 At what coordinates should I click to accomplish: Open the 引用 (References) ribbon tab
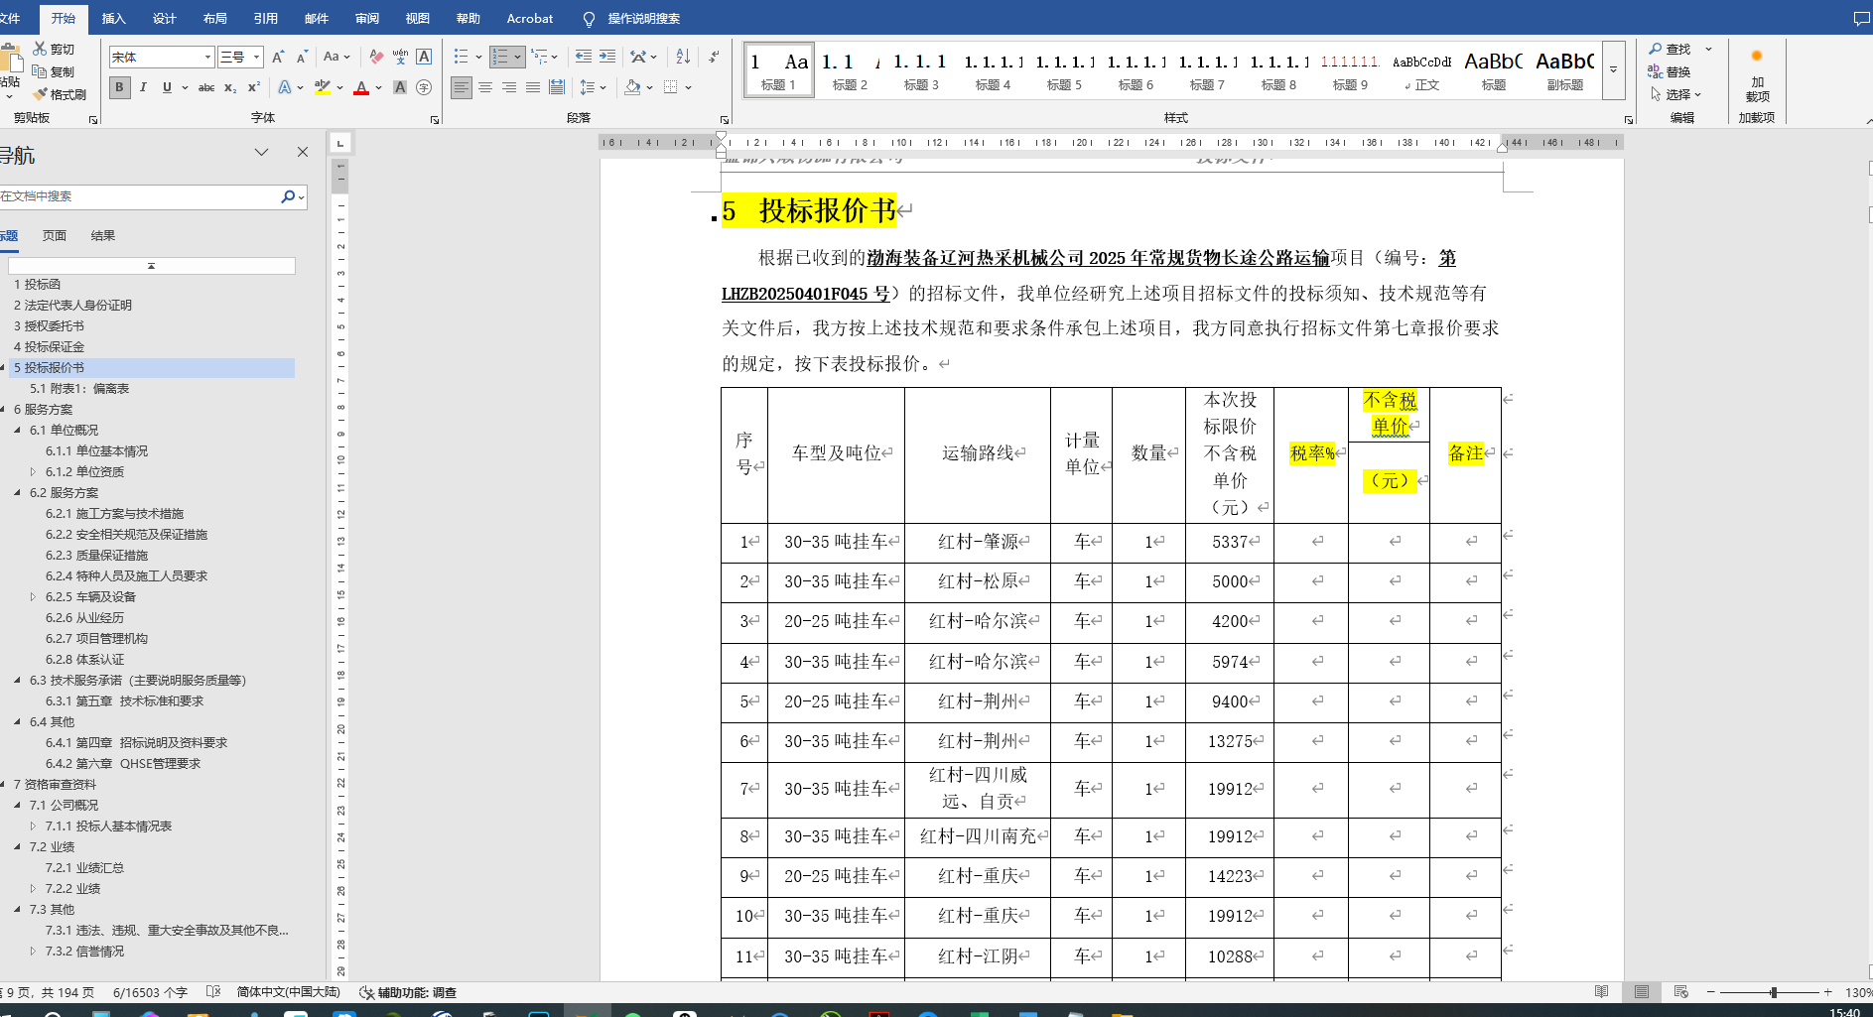[x=266, y=18]
